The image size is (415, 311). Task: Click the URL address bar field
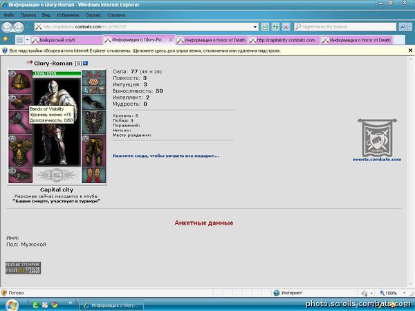tap(147, 27)
